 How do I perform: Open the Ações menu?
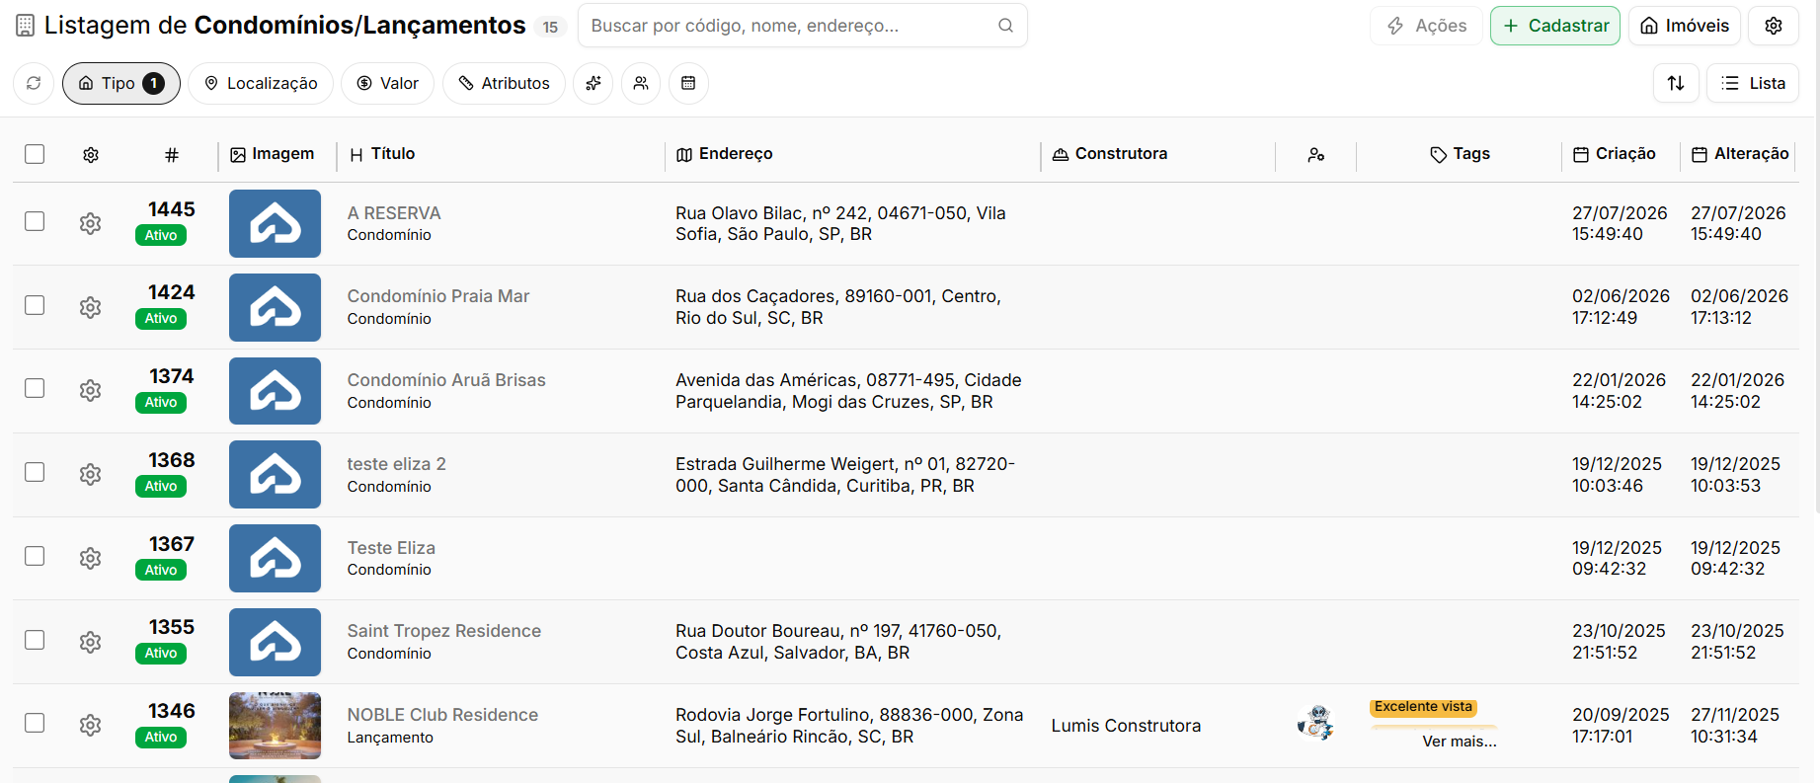(x=1427, y=26)
